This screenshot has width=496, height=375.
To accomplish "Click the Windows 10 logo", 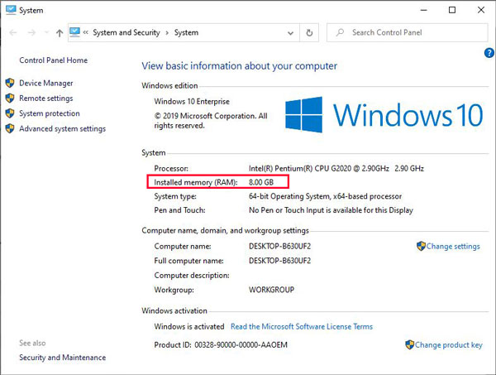I will click(x=384, y=115).
